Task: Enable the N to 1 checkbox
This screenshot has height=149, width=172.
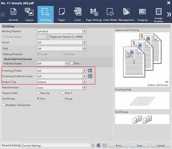Action: (63, 93)
